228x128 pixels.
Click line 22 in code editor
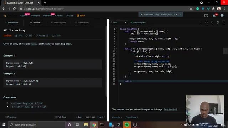173,81
